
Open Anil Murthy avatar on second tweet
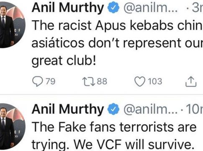pyautogui.click(x=12, y=127)
